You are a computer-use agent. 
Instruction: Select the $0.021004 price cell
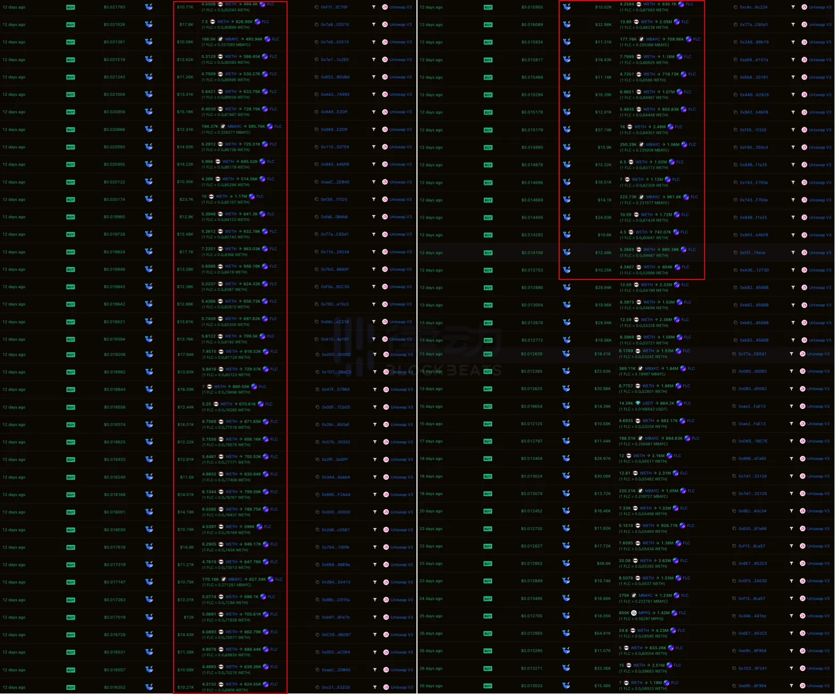114,95
